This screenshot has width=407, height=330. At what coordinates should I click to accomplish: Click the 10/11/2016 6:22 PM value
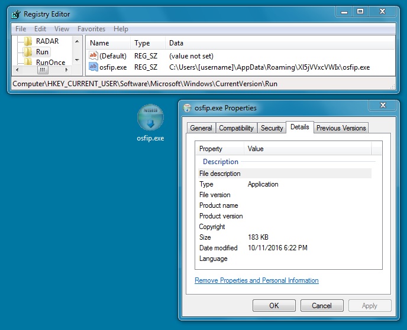(277, 248)
